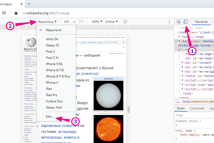This screenshot has width=214, height=143.
Task: Choose iPhone X from device list
Action: pos(56,83)
